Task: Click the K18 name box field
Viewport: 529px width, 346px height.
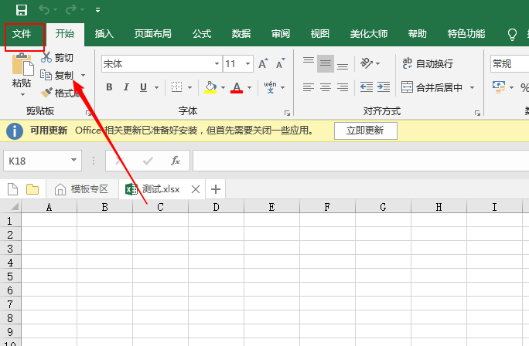Action: pos(43,161)
